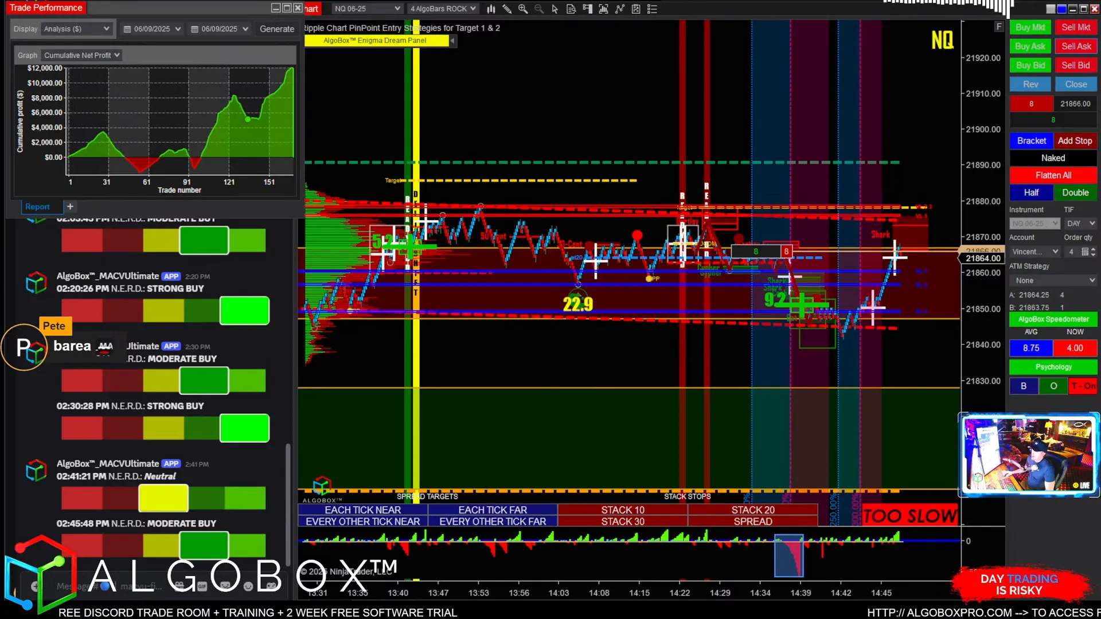Open the chart properties list icon

click(652, 9)
